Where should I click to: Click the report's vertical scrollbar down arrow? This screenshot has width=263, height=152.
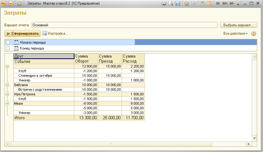click(x=255, y=138)
